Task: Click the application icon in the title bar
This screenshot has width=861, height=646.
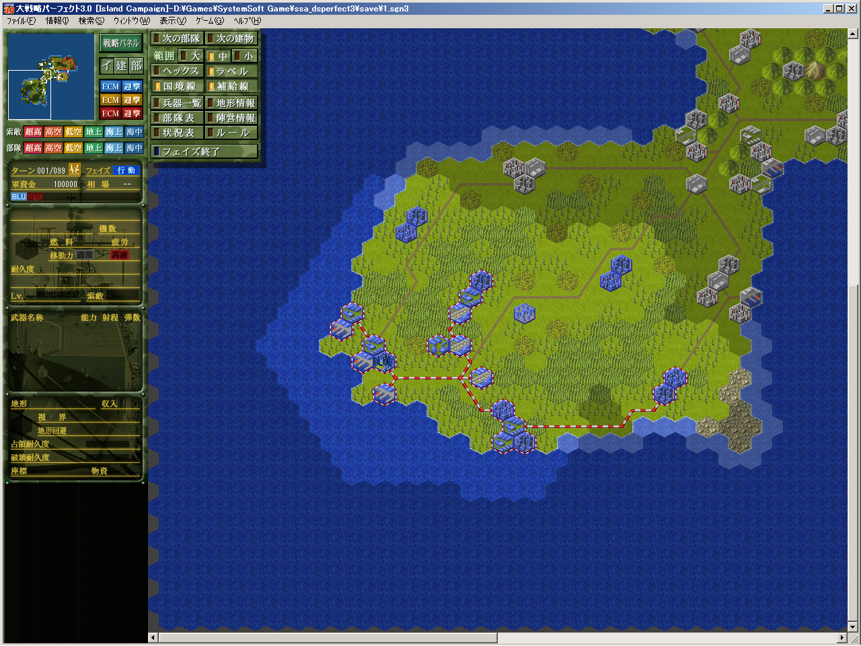Action: (9, 8)
